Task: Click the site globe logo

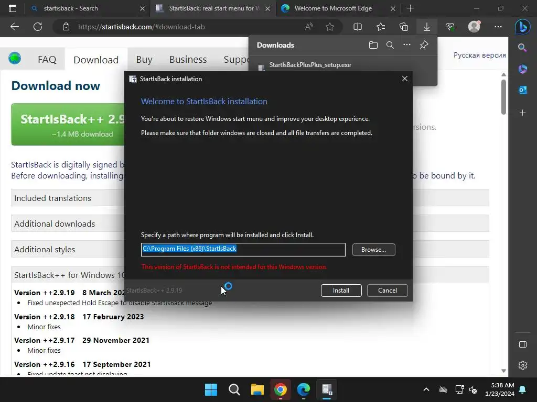Action: pos(15,59)
